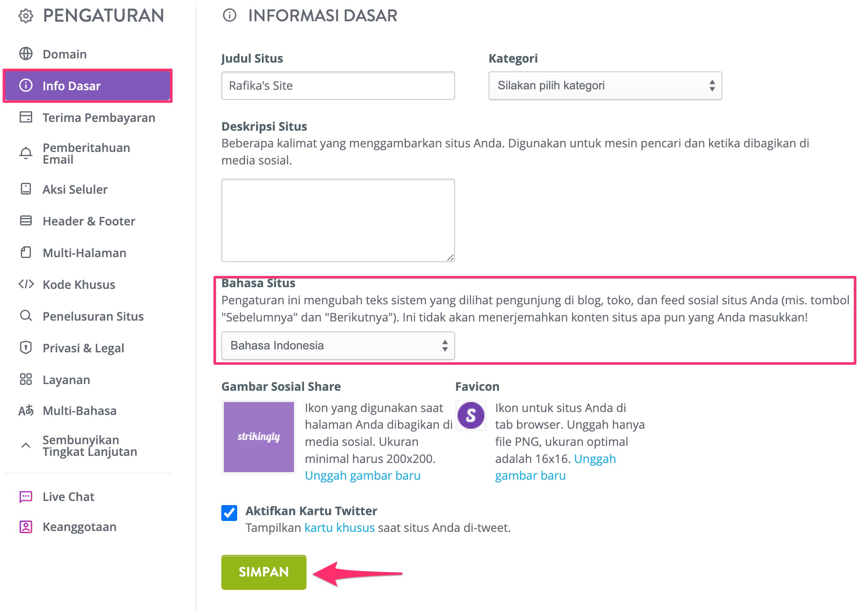
Task: Click the Domain globe icon
Action: (x=26, y=54)
